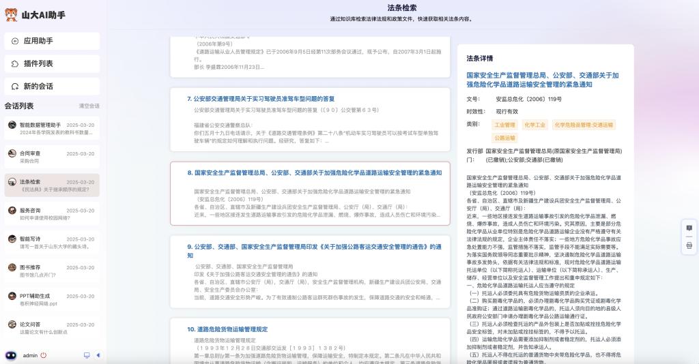Click the PPT辅助生成 avatar icon
Screen dimensions: 699x364
point(12,296)
